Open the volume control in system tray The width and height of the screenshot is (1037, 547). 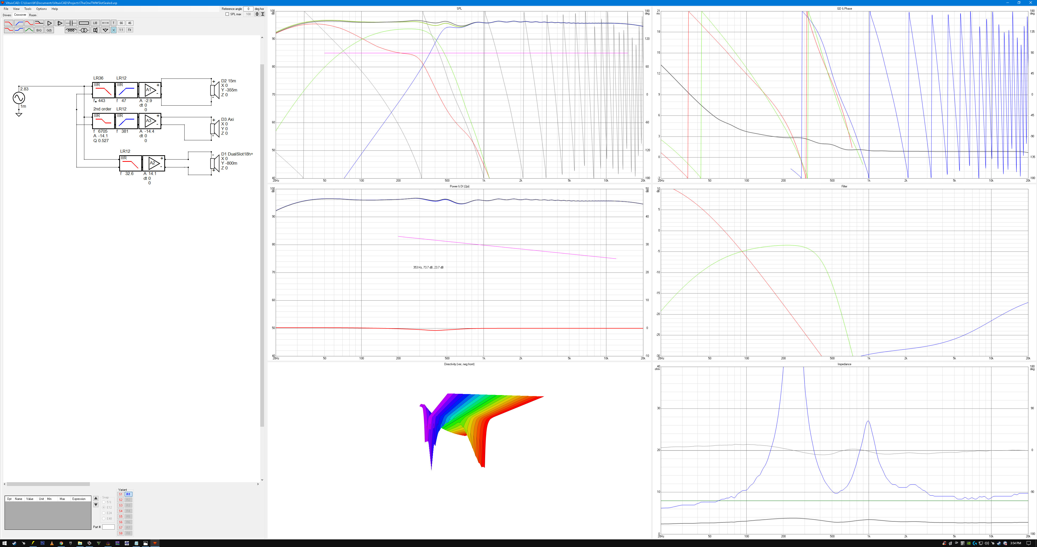987,543
